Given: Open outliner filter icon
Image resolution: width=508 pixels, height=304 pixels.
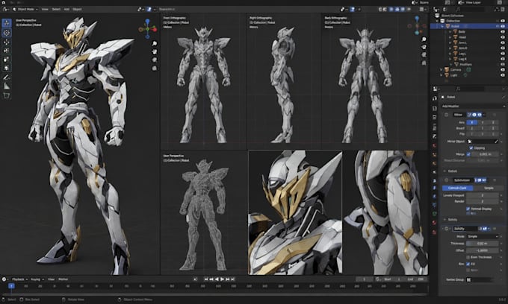Looking at the screenshot, I should pyautogui.click(x=497, y=10).
